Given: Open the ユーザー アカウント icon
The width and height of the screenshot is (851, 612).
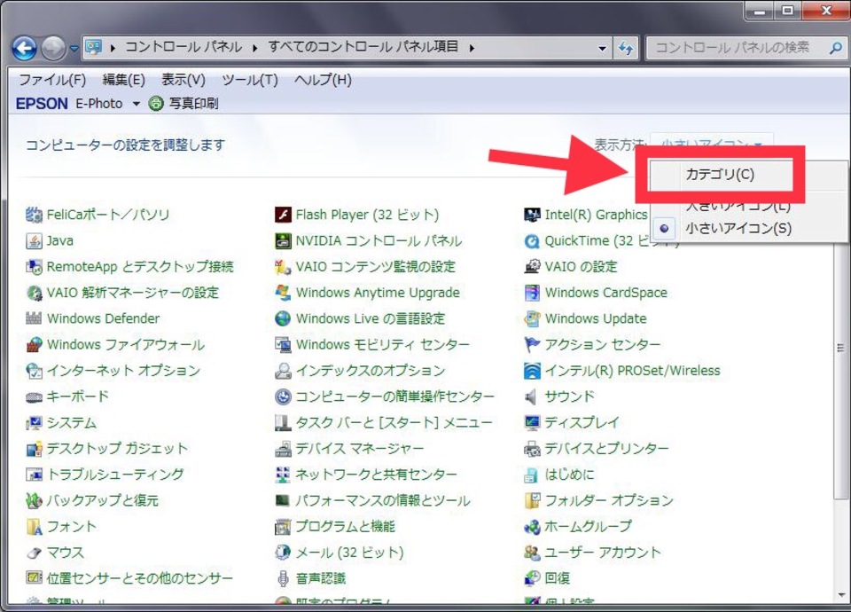Looking at the screenshot, I should click(532, 553).
